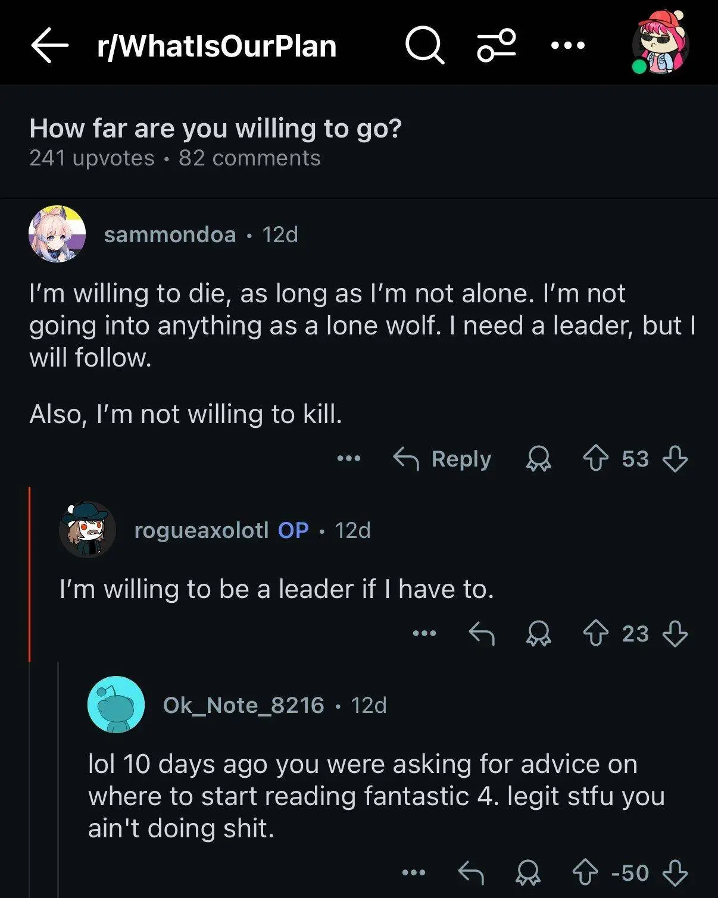The width and height of the screenshot is (718, 898).
Task: Award rogueaxolotl's reply
Action: click(539, 633)
